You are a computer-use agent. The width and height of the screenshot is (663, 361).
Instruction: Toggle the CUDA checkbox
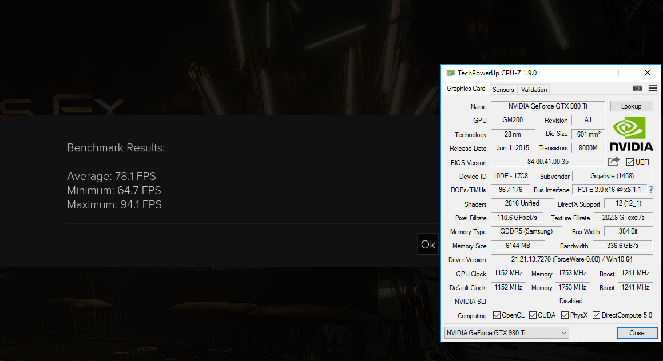[533, 315]
